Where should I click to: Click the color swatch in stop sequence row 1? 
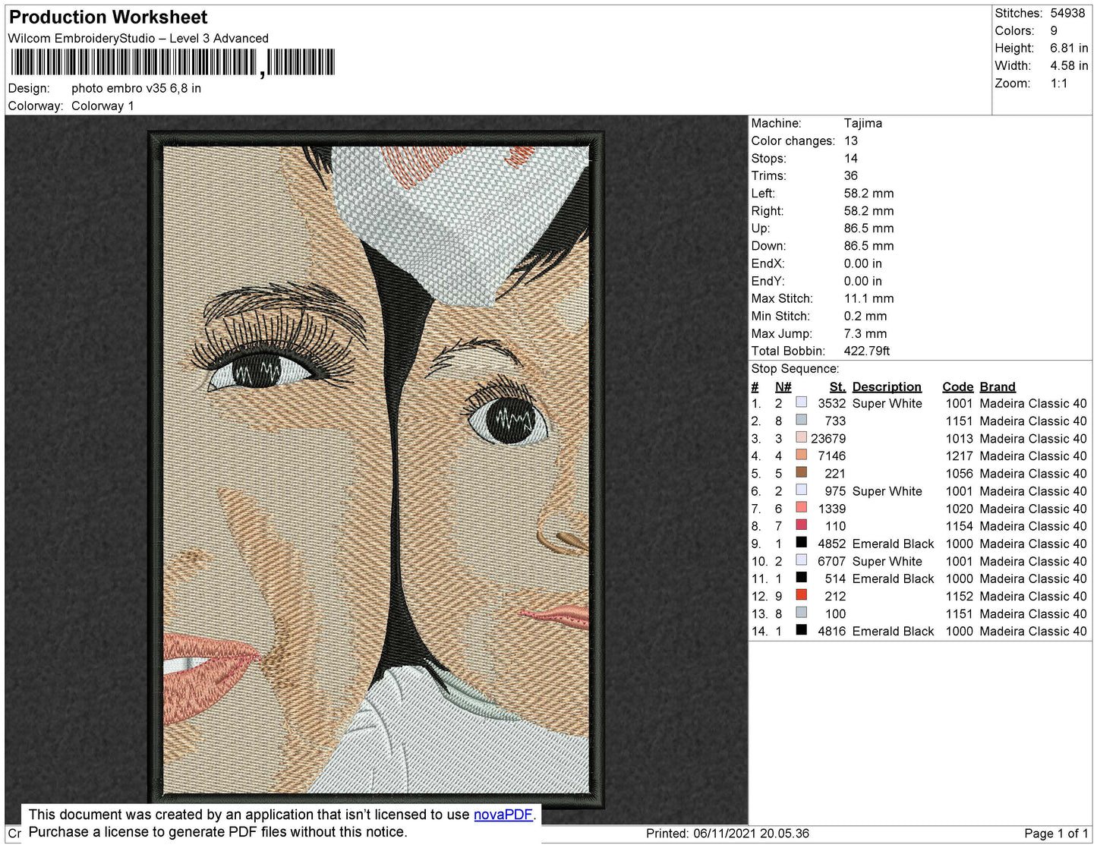[x=801, y=402]
